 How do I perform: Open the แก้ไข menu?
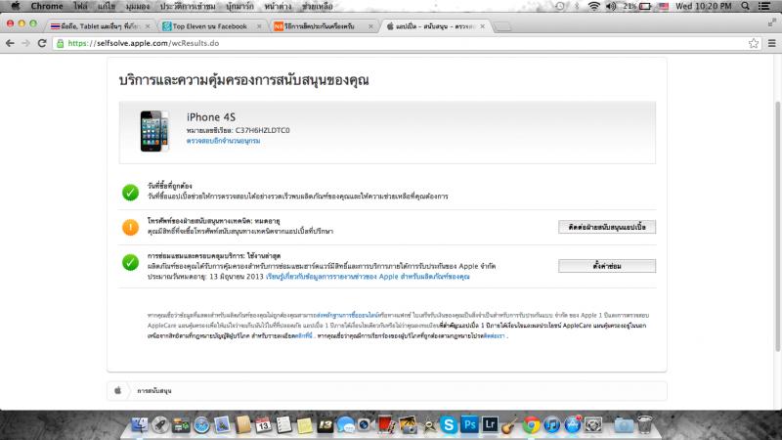(x=107, y=6)
